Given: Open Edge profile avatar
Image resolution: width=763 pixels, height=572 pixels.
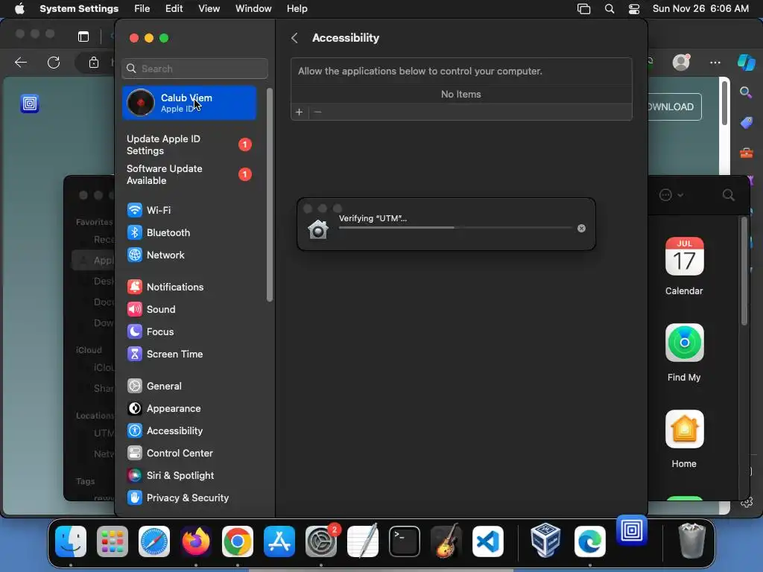Looking at the screenshot, I should click(681, 63).
